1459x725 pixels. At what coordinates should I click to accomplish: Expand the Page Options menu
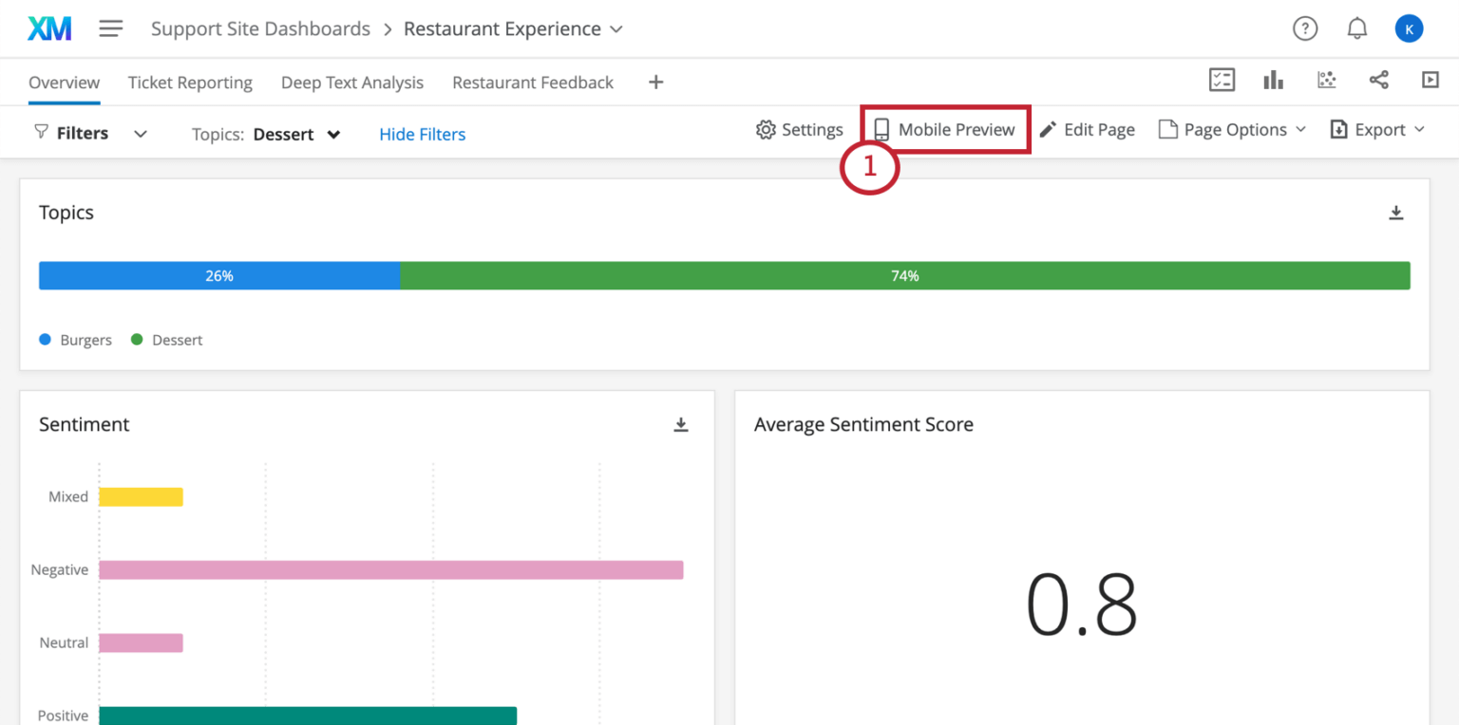(1233, 130)
